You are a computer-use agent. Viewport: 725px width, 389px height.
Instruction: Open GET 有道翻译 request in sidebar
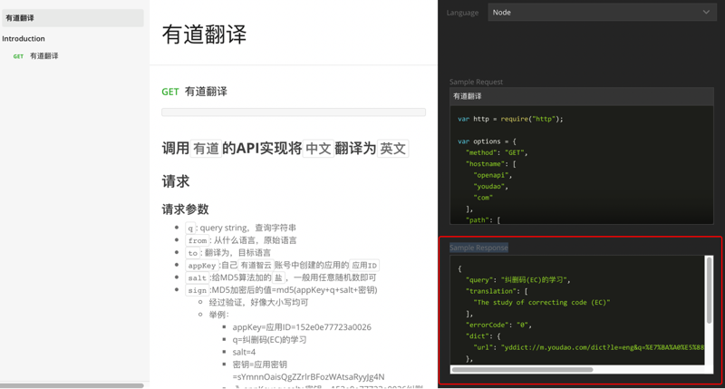point(36,56)
